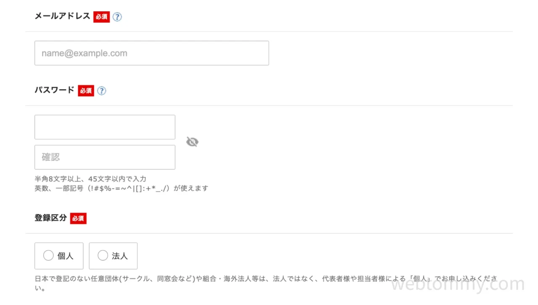
Task: Select the 個人 radio button
Action: coord(48,255)
